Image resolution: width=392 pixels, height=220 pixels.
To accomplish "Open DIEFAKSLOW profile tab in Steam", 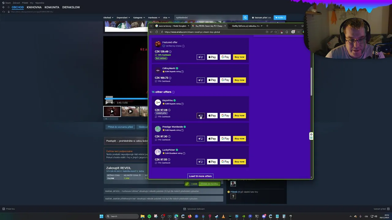I will (71, 7).
